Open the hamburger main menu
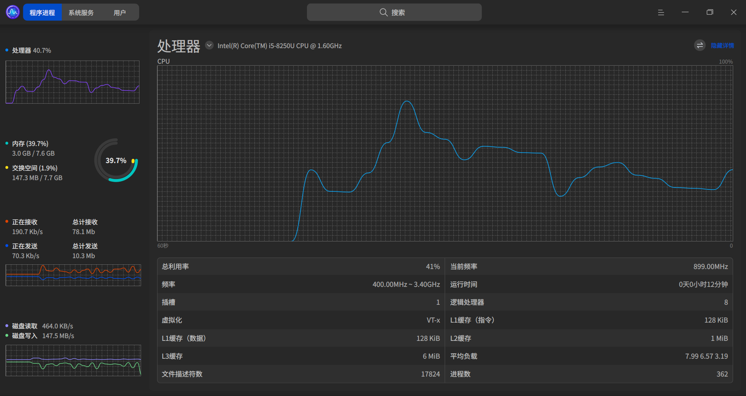The width and height of the screenshot is (746, 396). click(x=661, y=12)
